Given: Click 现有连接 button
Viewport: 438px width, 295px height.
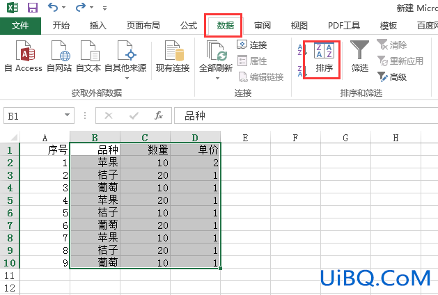Looking at the screenshot, I should pos(173,56).
